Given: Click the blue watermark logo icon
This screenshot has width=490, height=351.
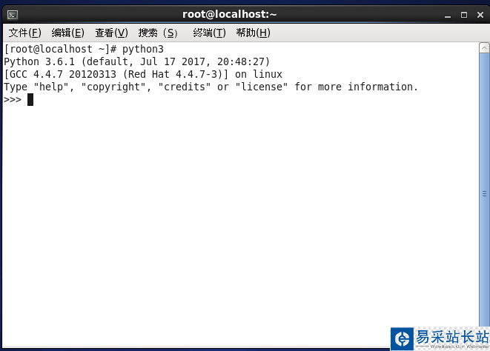Looking at the screenshot, I should tap(402, 339).
